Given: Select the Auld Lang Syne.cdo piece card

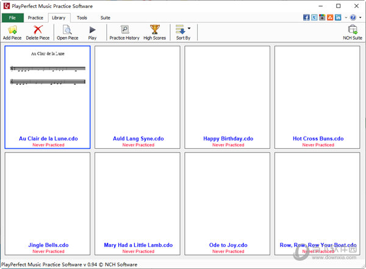Looking at the screenshot, I should [137, 97].
